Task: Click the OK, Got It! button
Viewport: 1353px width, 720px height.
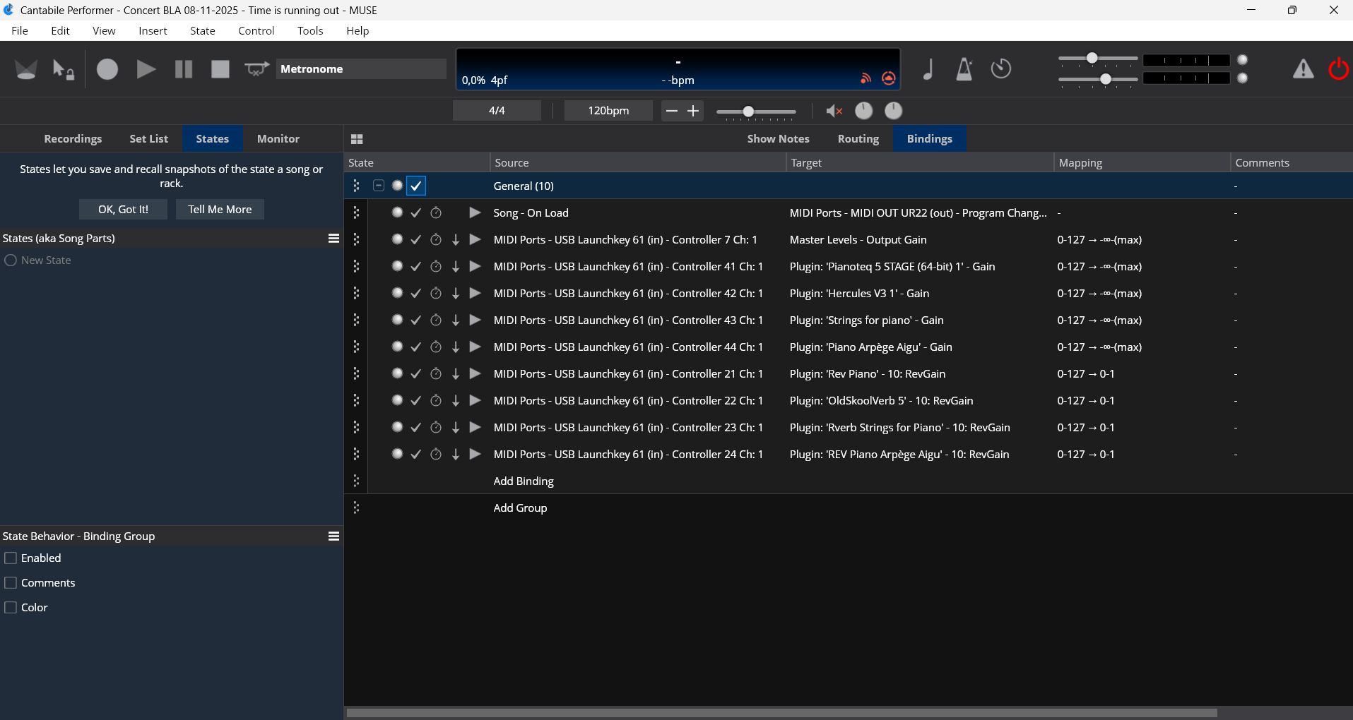Action: (x=123, y=210)
